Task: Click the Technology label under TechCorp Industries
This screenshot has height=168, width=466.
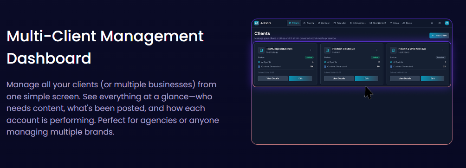Action: coord(272,52)
